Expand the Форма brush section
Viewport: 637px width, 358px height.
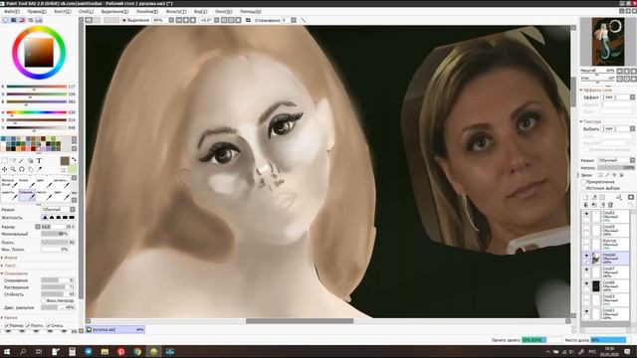pyautogui.click(x=9, y=258)
